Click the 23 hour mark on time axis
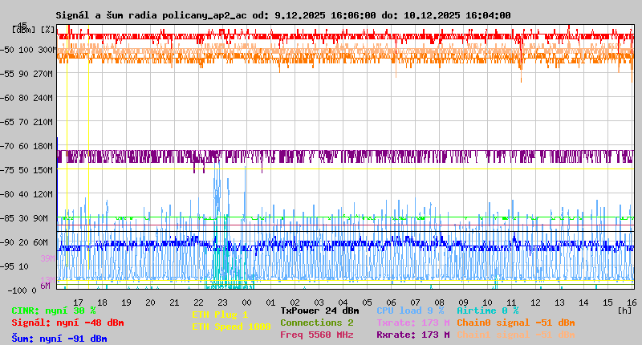The height and width of the screenshot is (345, 642). point(222,302)
